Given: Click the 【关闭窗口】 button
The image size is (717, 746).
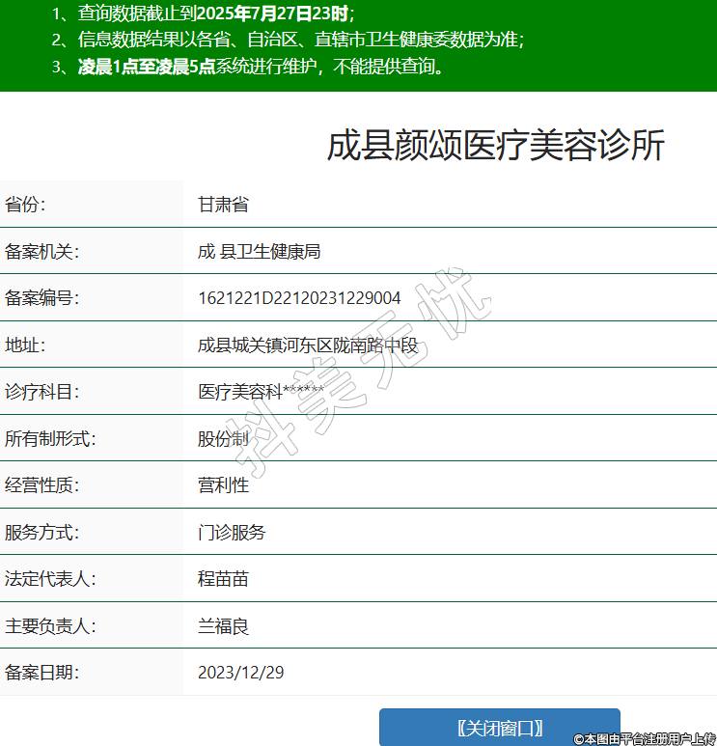Looking at the screenshot, I should pos(499,727).
